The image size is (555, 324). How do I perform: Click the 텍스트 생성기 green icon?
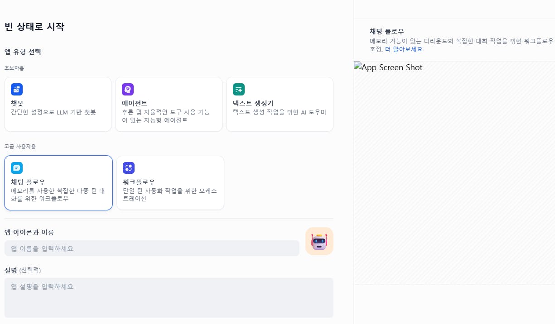(x=239, y=89)
